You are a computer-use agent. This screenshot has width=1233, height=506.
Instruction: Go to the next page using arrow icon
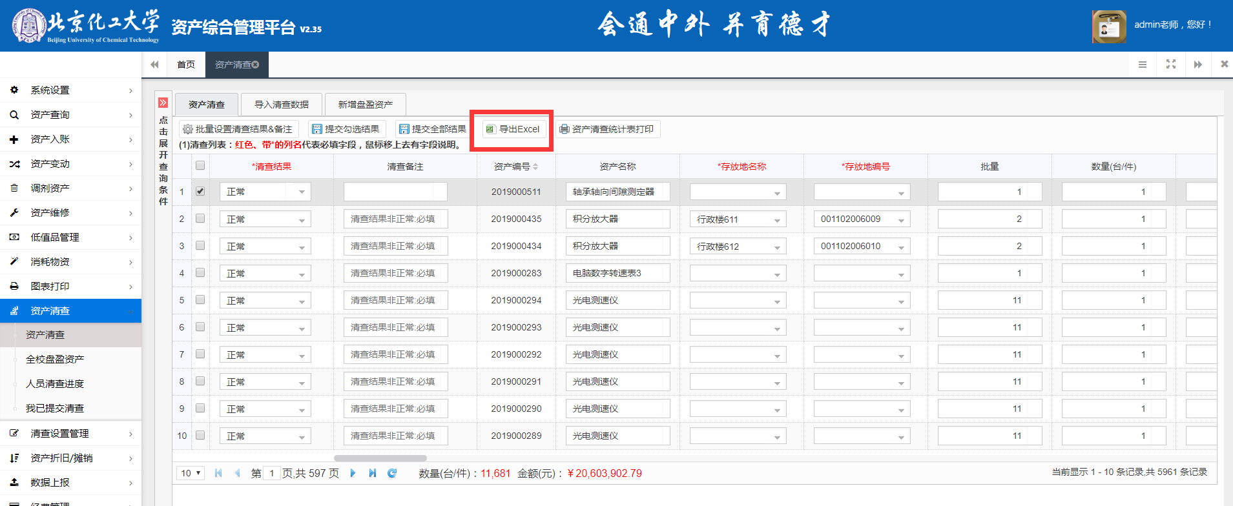tap(353, 473)
